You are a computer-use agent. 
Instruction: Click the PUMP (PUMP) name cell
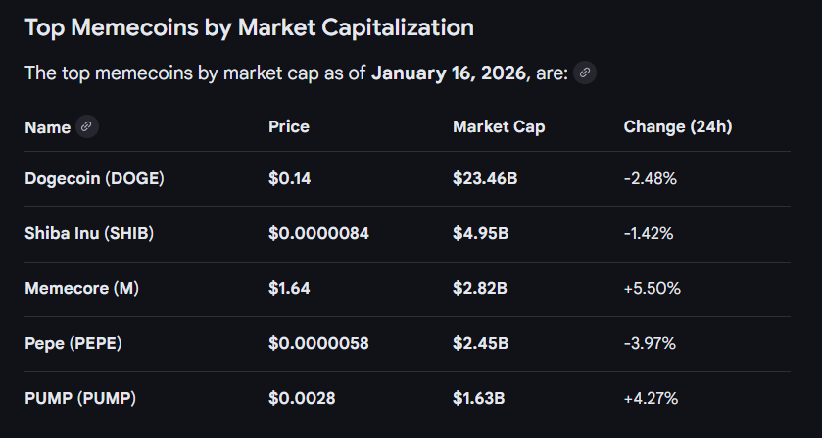[x=80, y=398]
